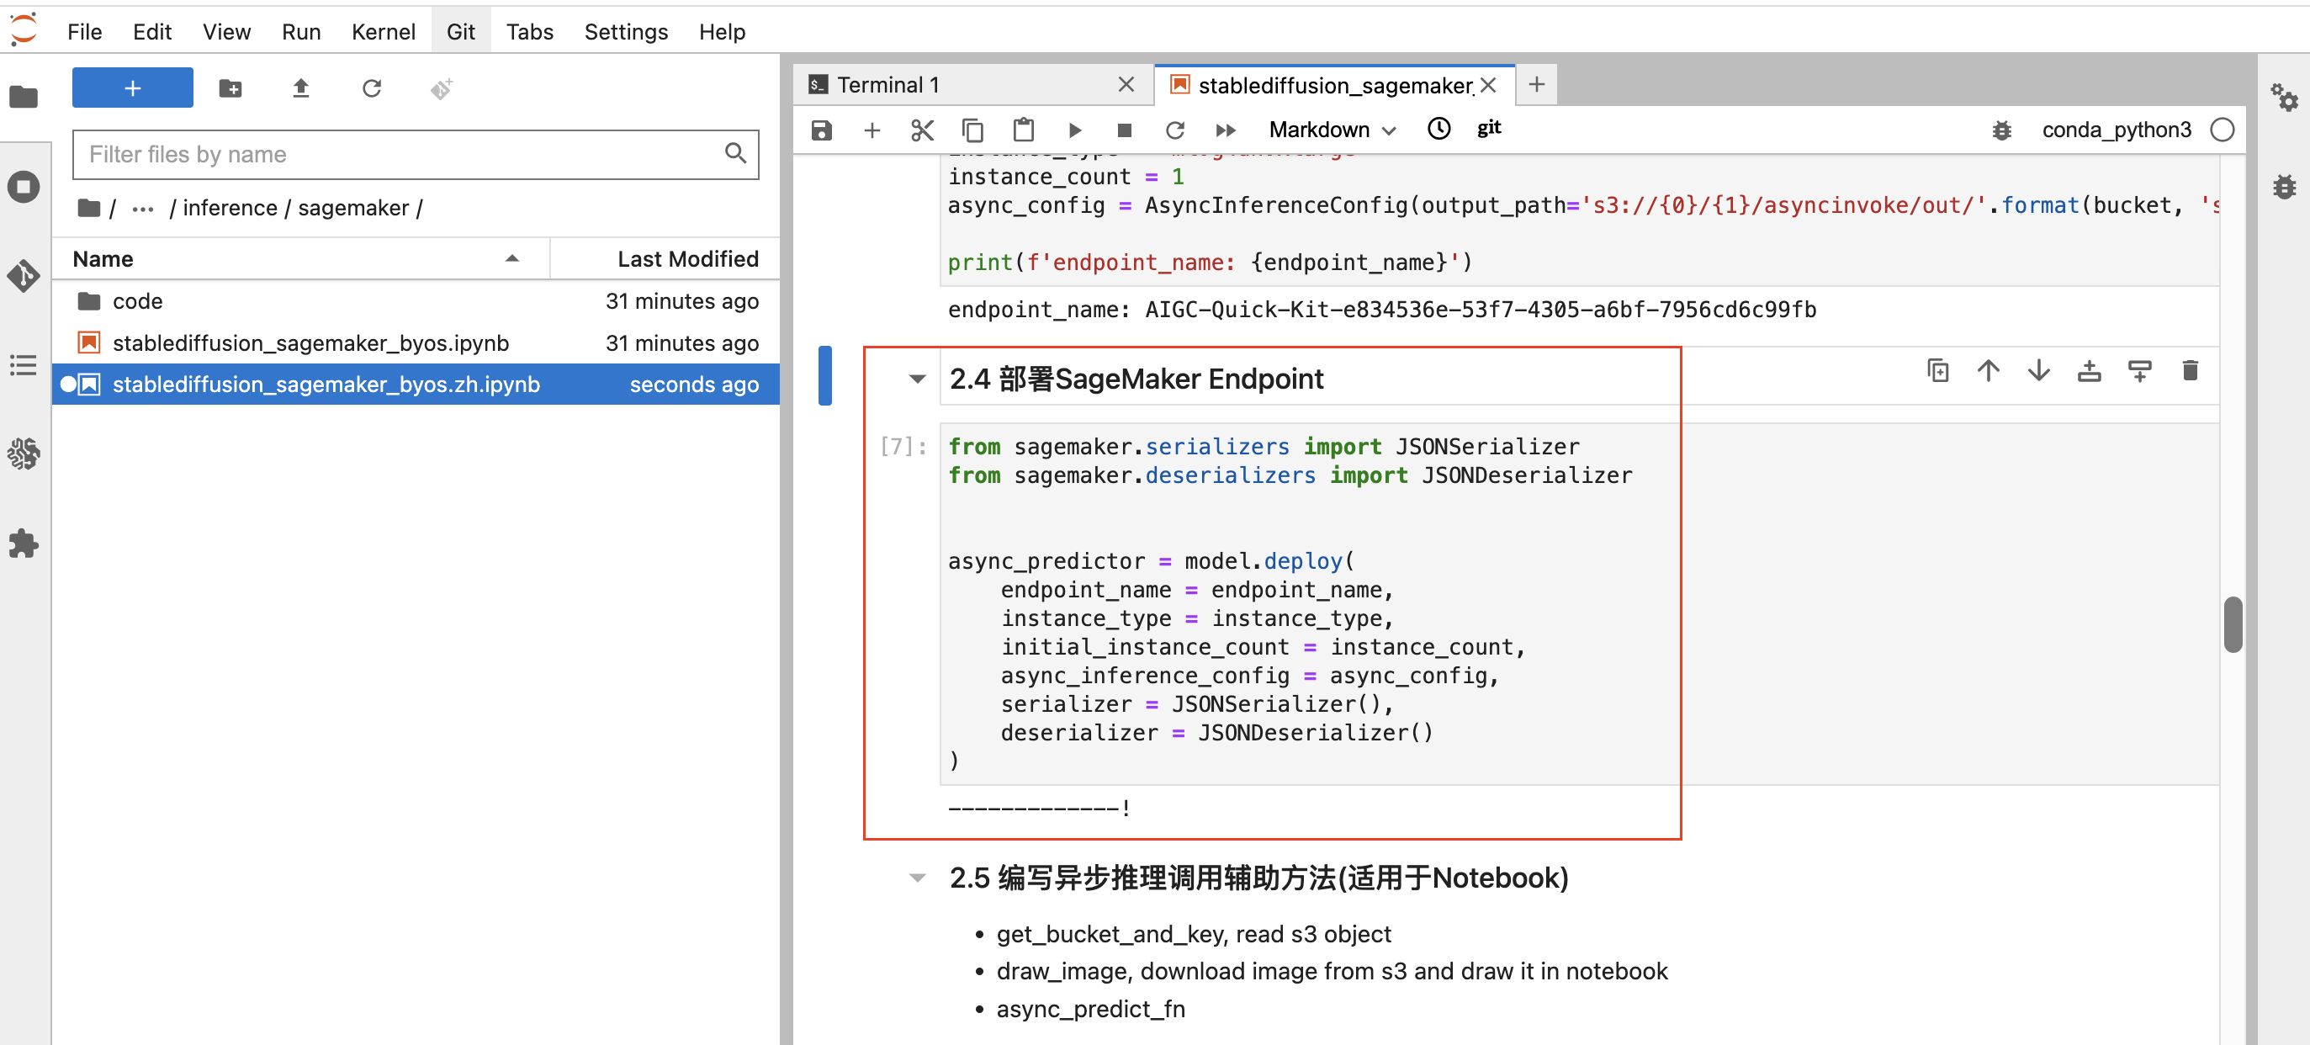The height and width of the screenshot is (1045, 2310).
Task: Toggle the debugger bug icon in the toolbar
Action: pyautogui.click(x=2001, y=130)
